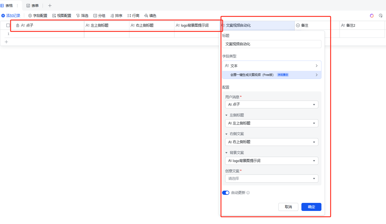Click the 字段捷径 badge

click(283, 75)
